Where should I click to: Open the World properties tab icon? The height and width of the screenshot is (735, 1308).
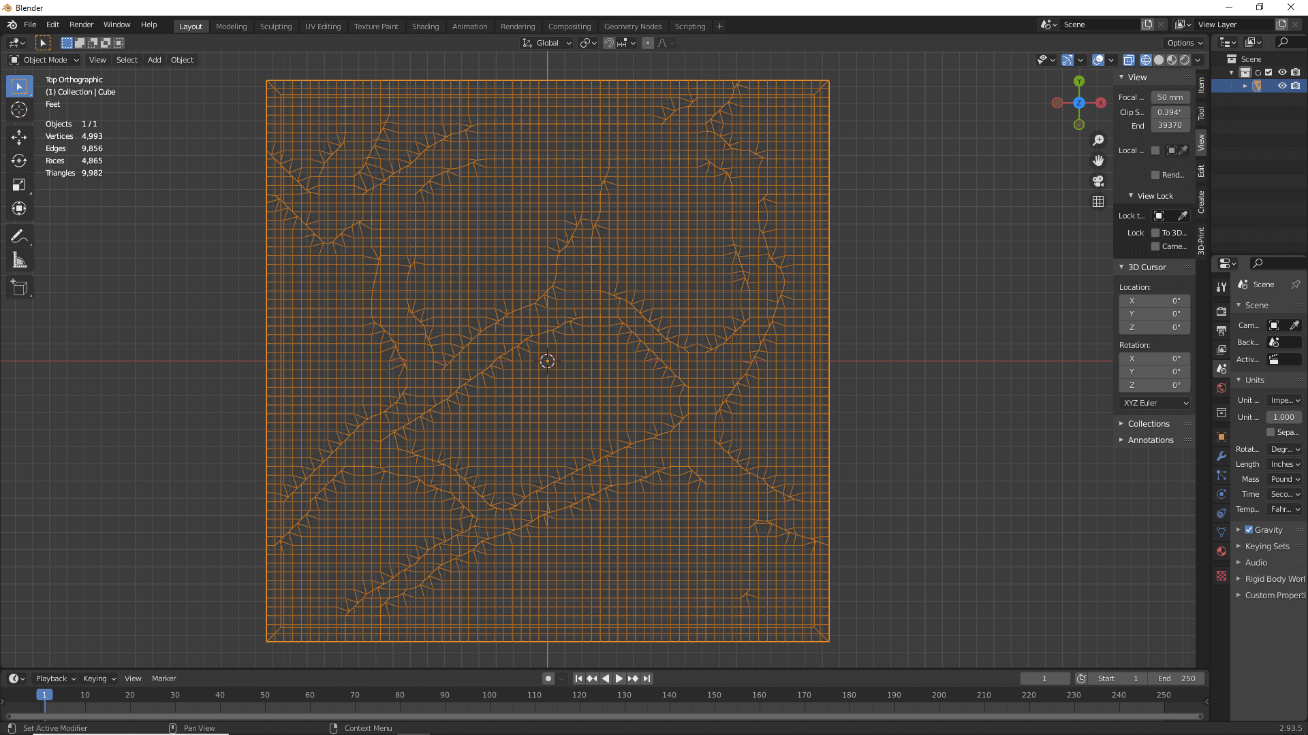pos(1221,388)
